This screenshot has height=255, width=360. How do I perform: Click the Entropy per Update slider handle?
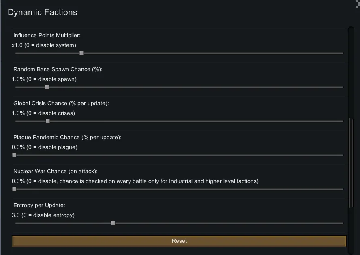pyautogui.click(x=113, y=223)
